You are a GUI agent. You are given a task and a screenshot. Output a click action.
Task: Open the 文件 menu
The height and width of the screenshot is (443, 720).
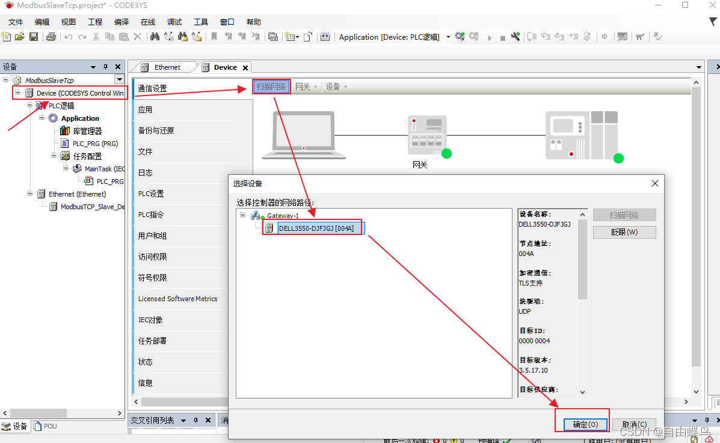pos(16,22)
